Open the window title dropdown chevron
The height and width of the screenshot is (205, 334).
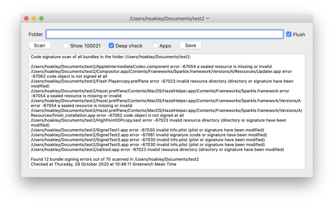(208, 18)
